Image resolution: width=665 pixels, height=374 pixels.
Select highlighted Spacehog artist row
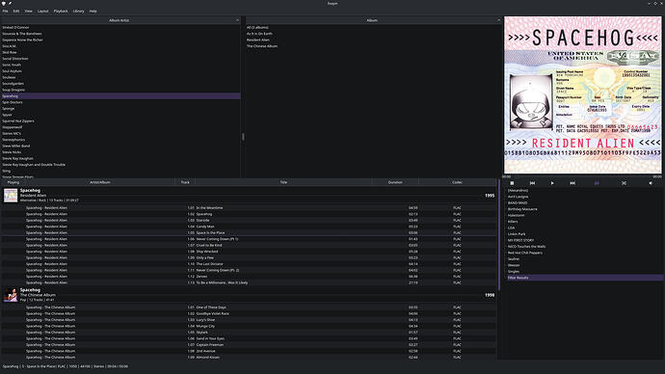click(x=120, y=96)
